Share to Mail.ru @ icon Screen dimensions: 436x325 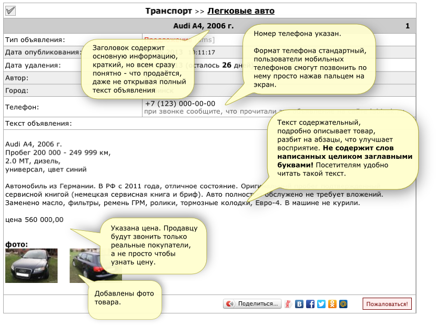click(343, 304)
